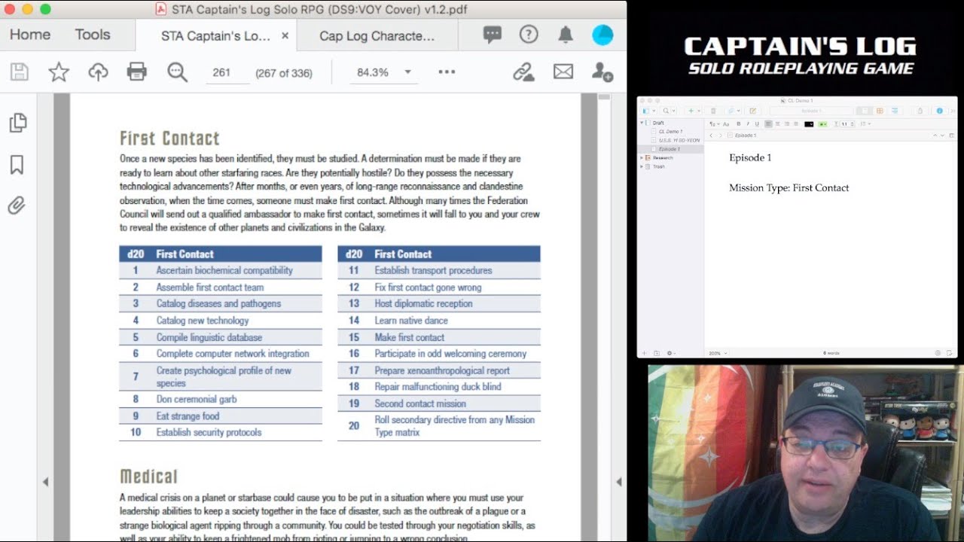This screenshot has width=964, height=542.
Task: Switch to Cap Log Characte... document tab
Action: point(377,35)
